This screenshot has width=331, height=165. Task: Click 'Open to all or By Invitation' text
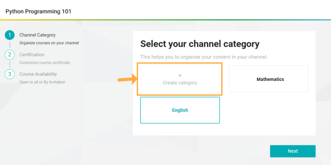[42, 82]
